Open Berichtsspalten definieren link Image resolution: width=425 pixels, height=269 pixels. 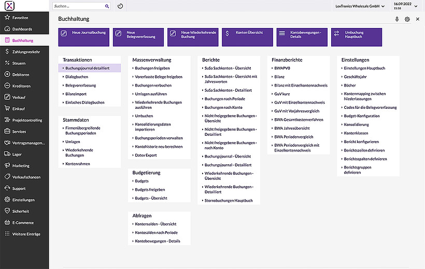[365, 159]
